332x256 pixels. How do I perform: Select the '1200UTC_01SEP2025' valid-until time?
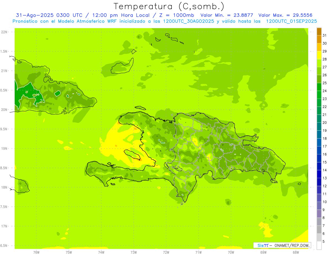coord(291,21)
